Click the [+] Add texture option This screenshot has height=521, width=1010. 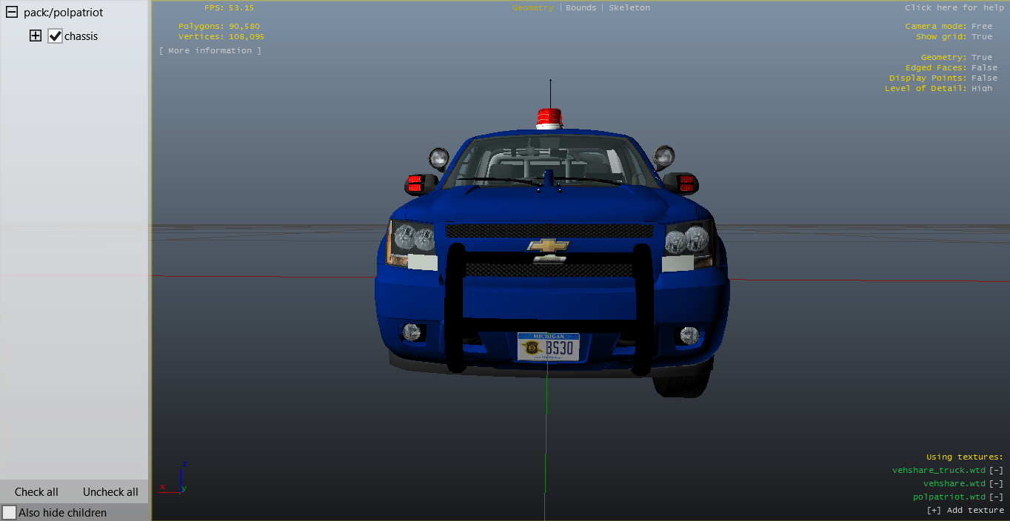point(965,510)
